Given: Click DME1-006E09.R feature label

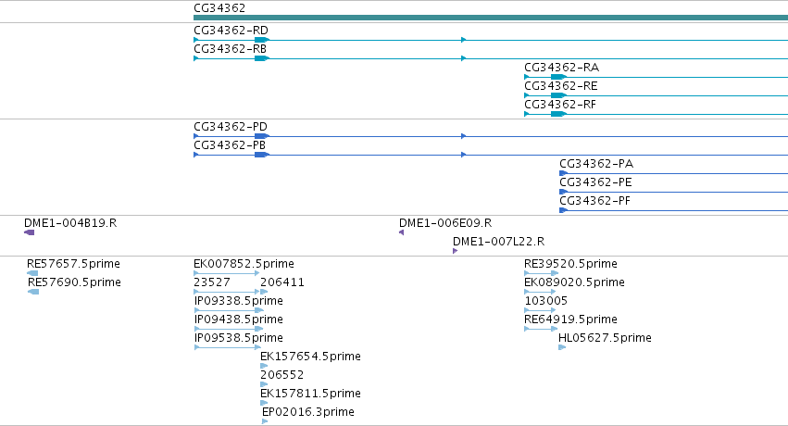Looking at the screenshot, I should (445, 223).
